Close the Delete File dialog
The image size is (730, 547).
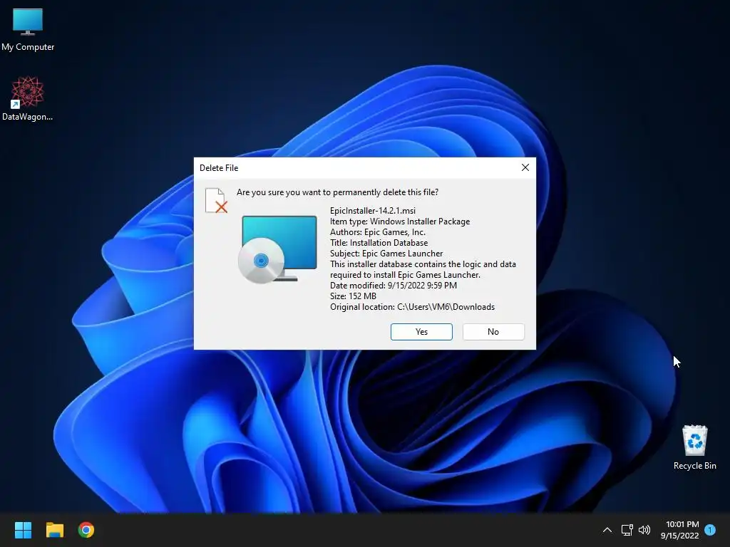point(525,167)
